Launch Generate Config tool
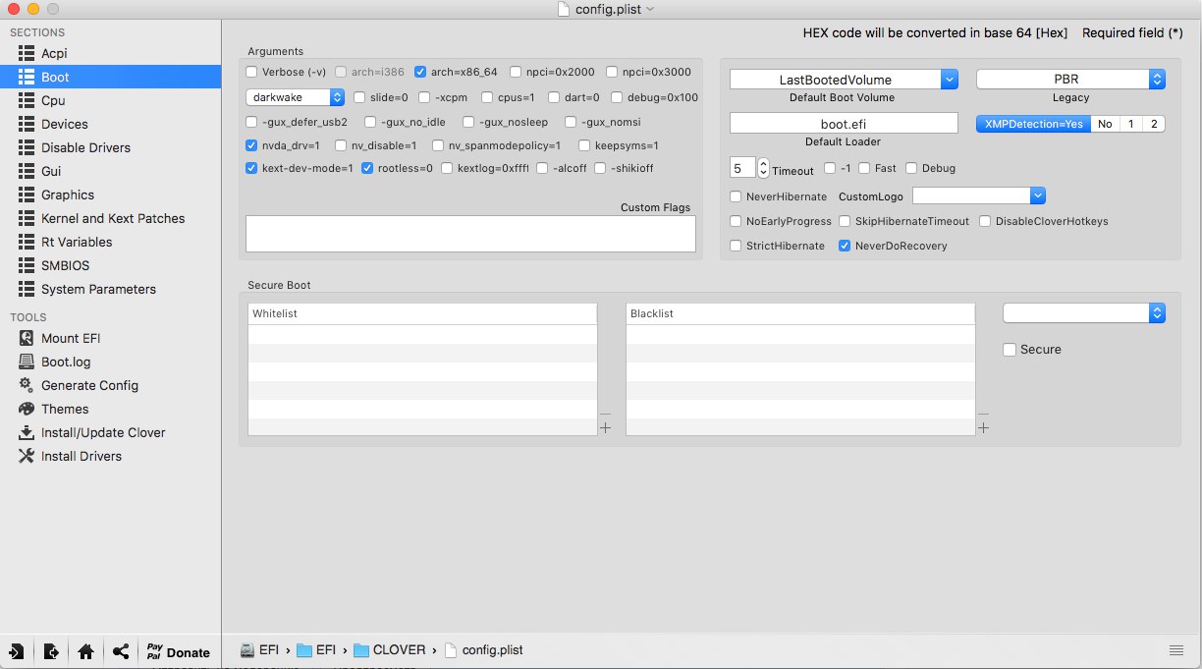1202x669 pixels. coord(89,385)
